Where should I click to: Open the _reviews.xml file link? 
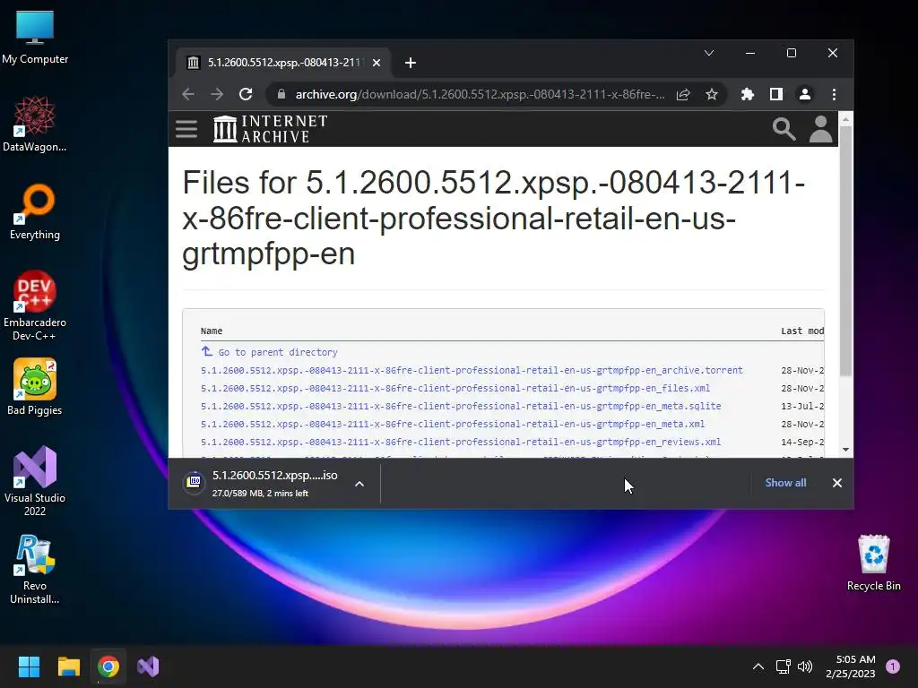[x=461, y=442]
